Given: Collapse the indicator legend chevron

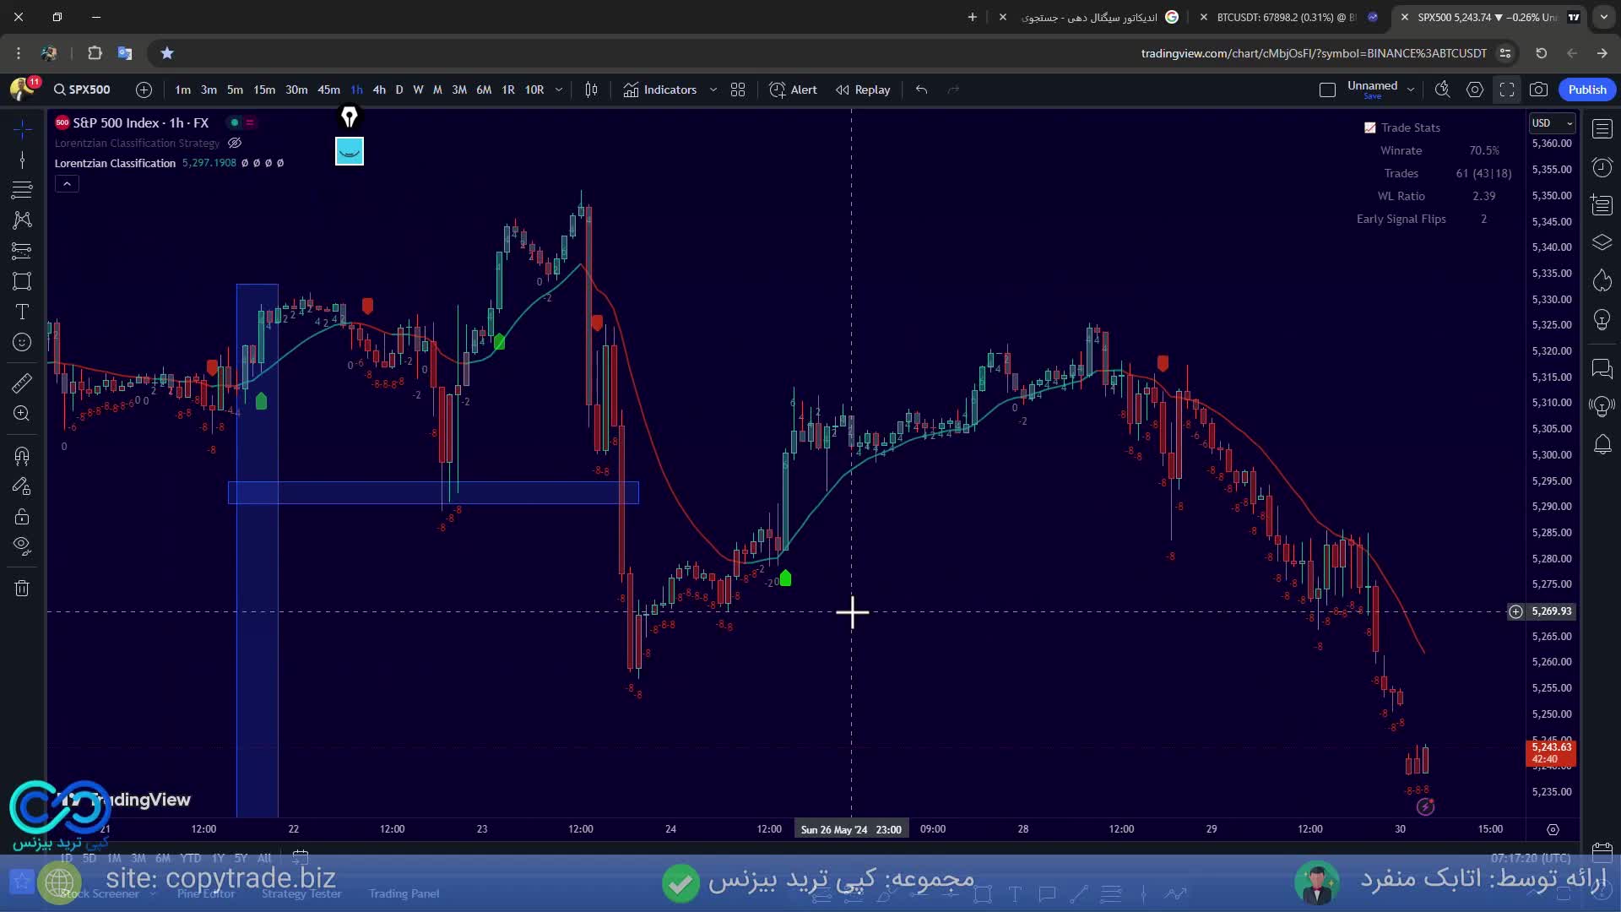Looking at the screenshot, I should click(67, 183).
